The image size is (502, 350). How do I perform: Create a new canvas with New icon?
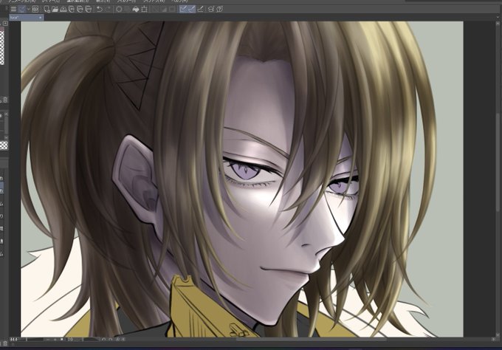click(x=47, y=10)
